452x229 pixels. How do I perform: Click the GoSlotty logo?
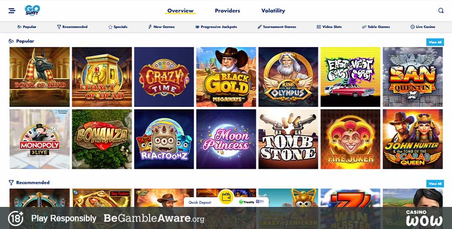tap(32, 11)
